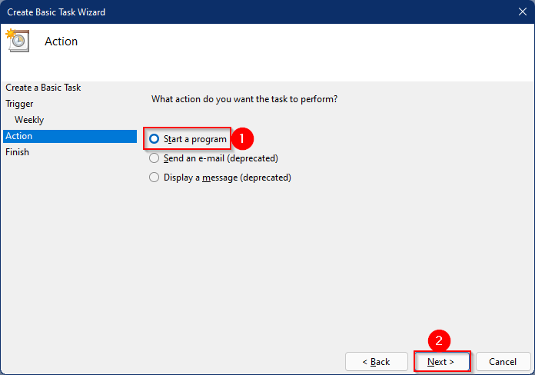535x375 pixels.
Task: Click the red number 2 annotation badge
Action: (x=439, y=340)
